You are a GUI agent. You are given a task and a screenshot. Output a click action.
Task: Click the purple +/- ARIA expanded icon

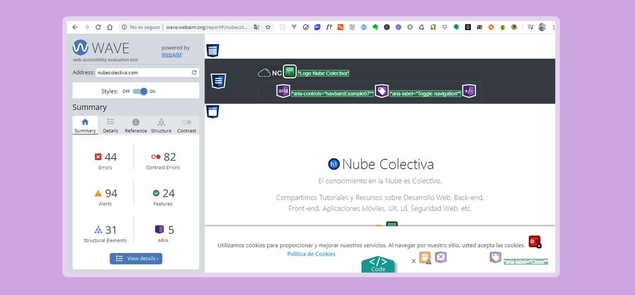(x=469, y=91)
